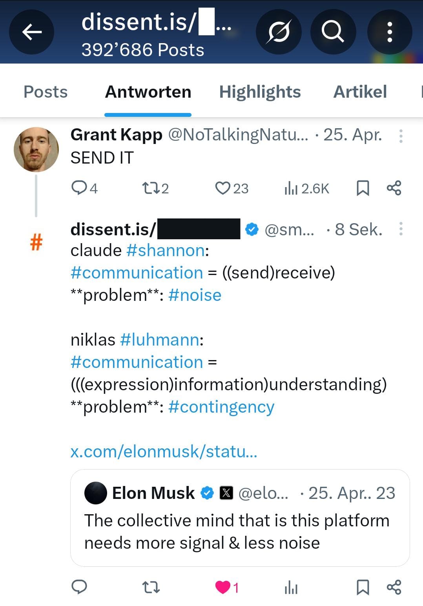Bookmark Grant Kapp's post
This screenshot has height=606, width=423.
(362, 188)
